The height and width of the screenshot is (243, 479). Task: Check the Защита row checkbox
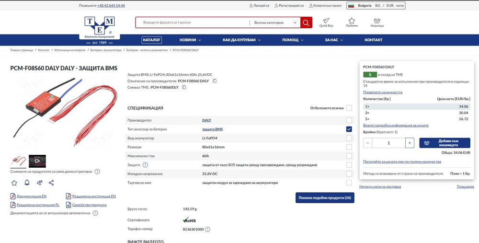tap(349, 165)
